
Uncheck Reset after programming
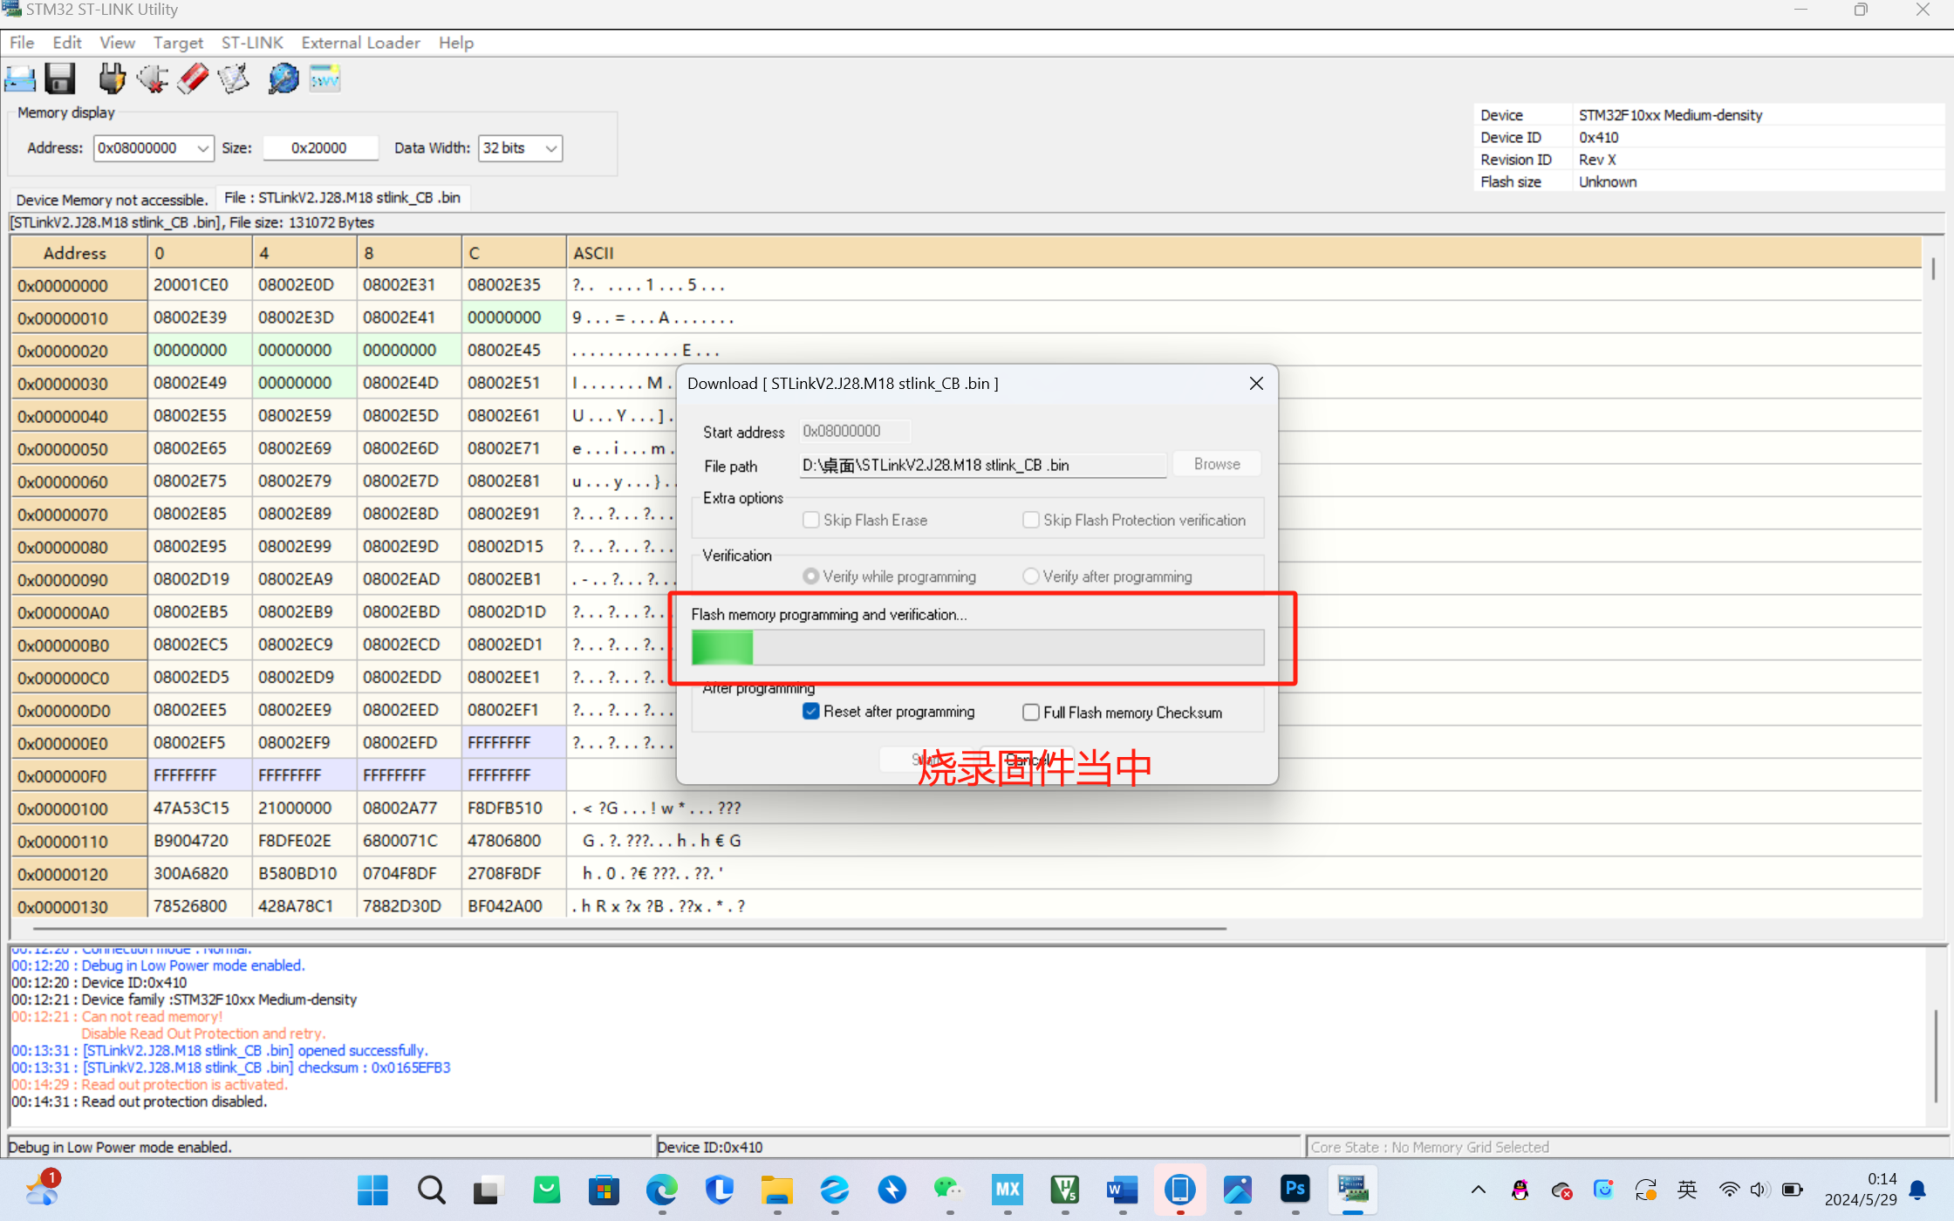pyautogui.click(x=811, y=712)
